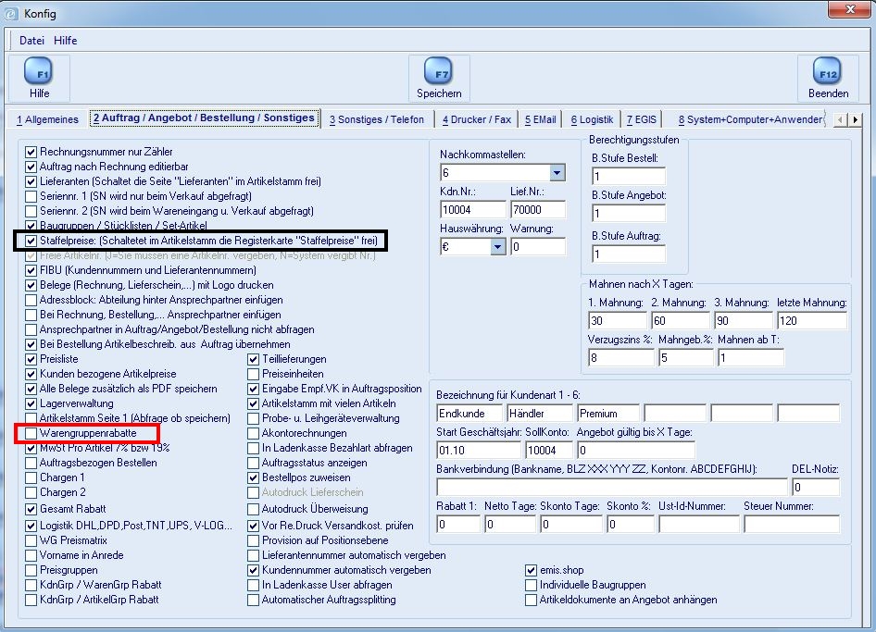Click the Lief.Nr. field with 70000
The image size is (876, 632).
tap(537, 210)
